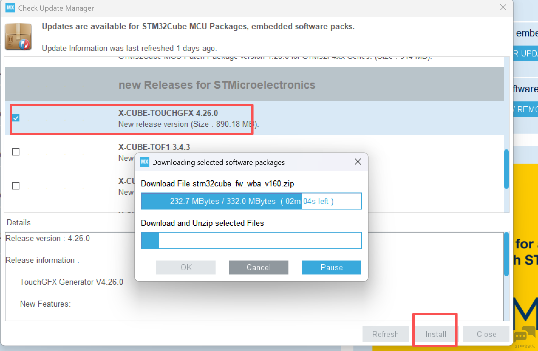Click the Download and Unzip progress bar
538x351 pixels.
[x=251, y=240]
